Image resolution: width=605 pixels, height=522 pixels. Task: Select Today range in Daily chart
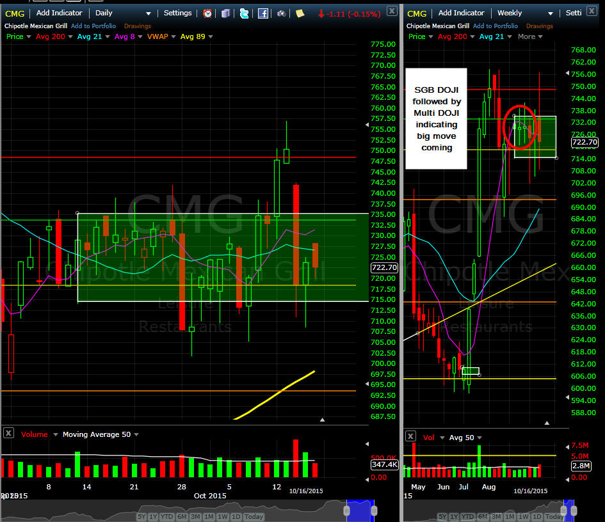click(254, 517)
